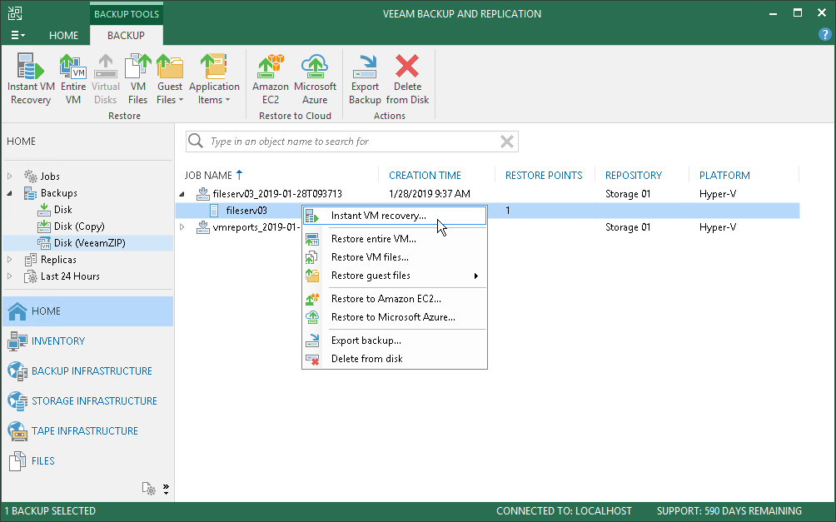Select the BACKUP ribbon tab
The image size is (836, 522).
(126, 35)
